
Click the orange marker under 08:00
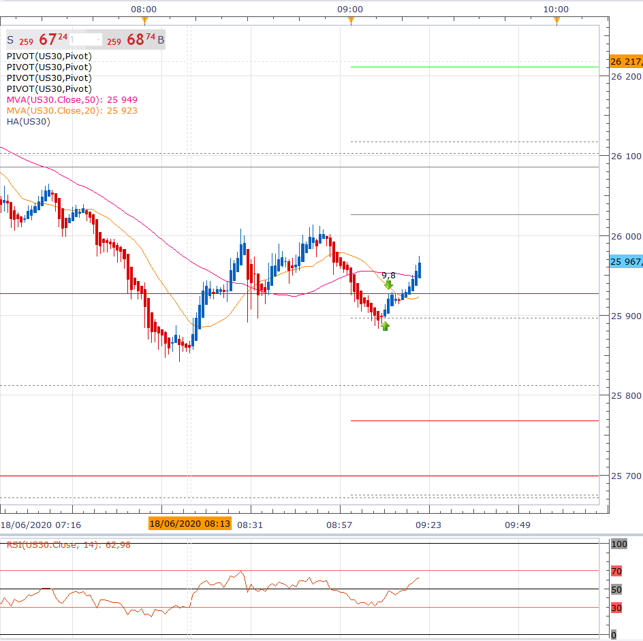click(145, 21)
